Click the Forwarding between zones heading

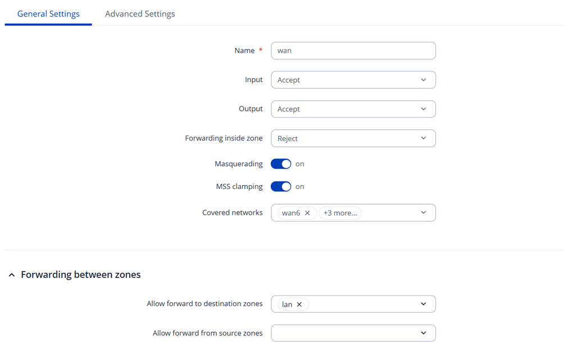pos(80,275)
